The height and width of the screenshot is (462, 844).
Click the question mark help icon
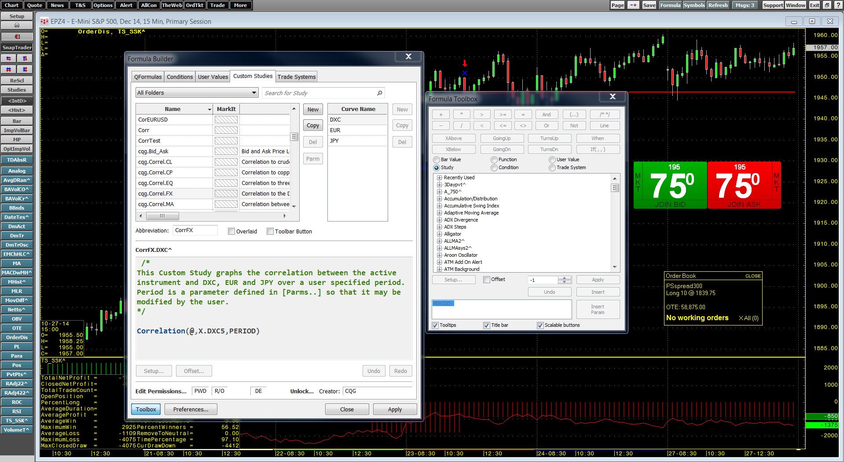[x=838, y=5]
